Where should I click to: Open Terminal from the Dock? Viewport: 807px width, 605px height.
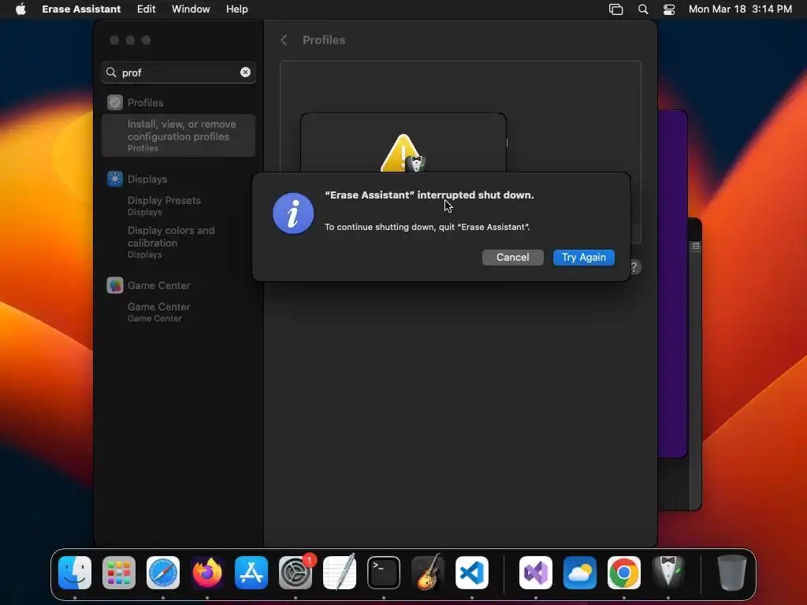tap(384, 573)
